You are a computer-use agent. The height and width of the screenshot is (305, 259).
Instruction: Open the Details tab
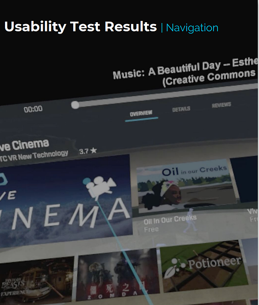(x=181, y=109)
